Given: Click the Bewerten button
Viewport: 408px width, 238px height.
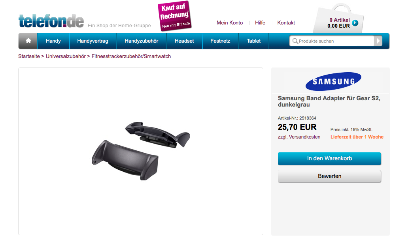Looking at the screenshot, I should [329, 176].
